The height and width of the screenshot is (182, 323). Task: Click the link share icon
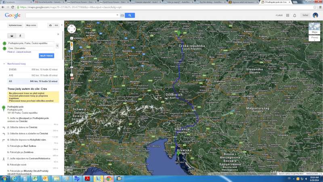[56, 25]
